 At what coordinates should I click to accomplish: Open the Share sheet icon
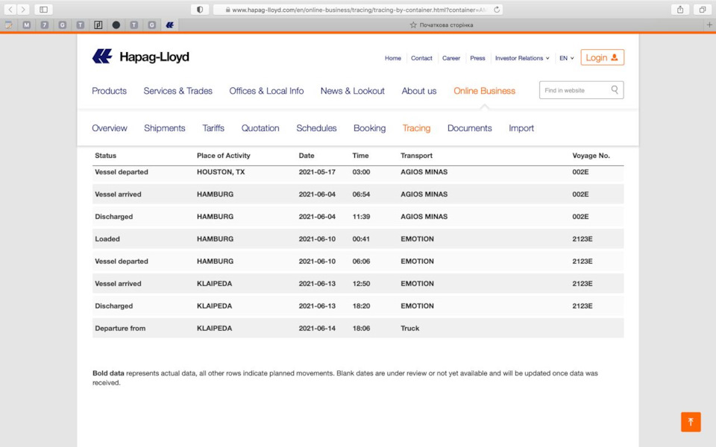(680, 9)
